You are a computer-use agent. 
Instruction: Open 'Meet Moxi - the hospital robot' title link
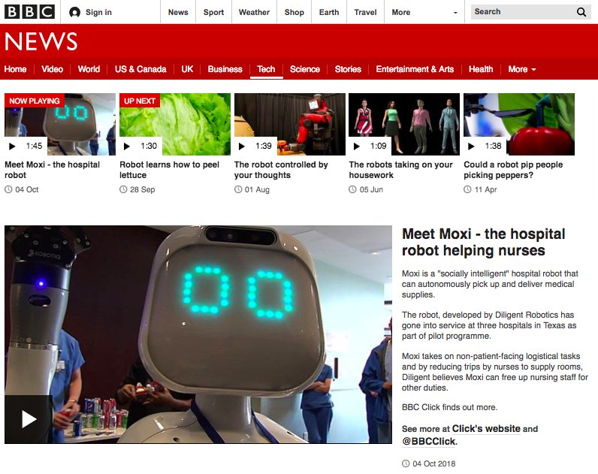pyautogui.click(x=53, y=170)
